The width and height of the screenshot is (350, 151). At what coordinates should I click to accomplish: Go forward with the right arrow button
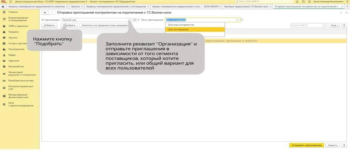pos(52,13)
